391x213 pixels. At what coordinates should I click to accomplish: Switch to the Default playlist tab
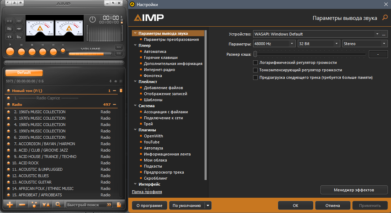[24, 73]
